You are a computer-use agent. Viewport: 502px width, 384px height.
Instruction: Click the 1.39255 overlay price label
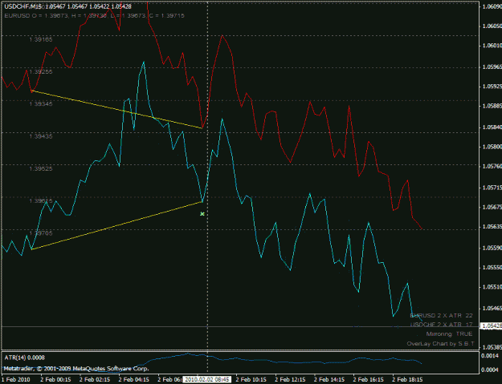click(41, 71)
